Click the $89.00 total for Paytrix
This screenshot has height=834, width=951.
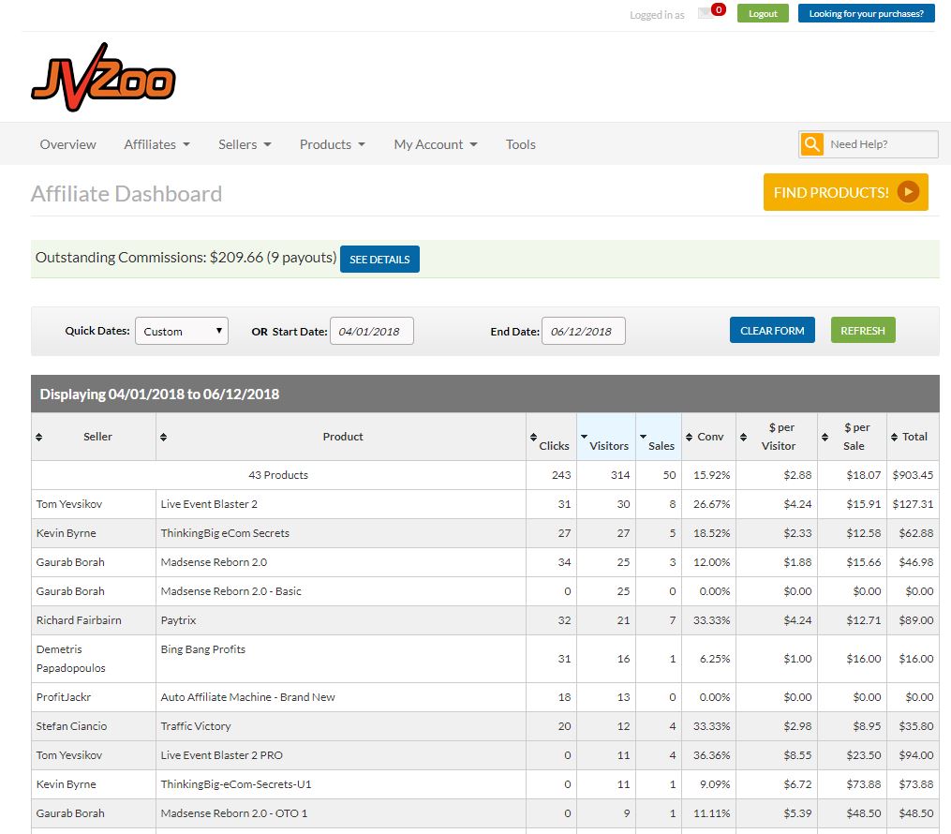(915, 620)
